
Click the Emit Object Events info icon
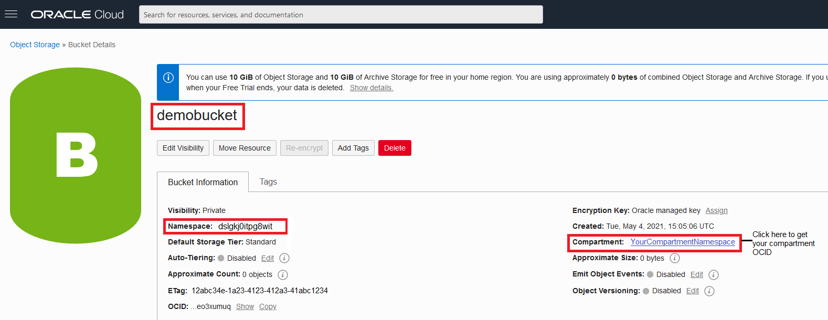point(714,275)
